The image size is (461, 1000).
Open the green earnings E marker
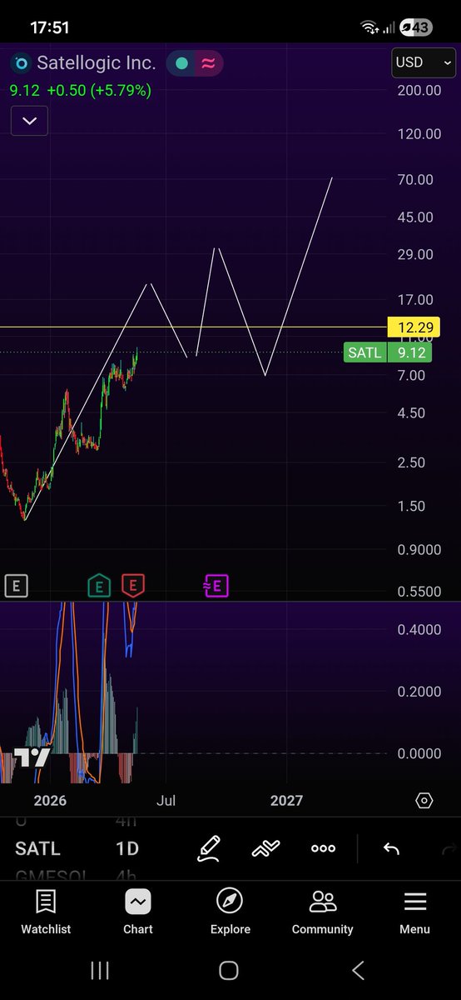click(x=100, y=586)
